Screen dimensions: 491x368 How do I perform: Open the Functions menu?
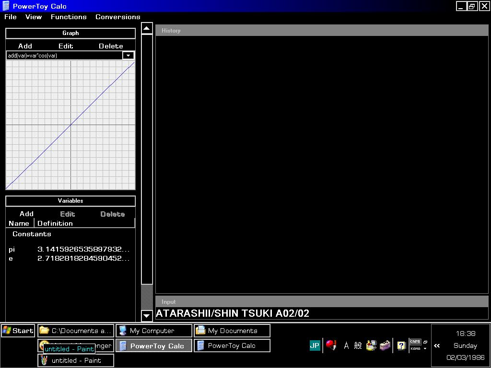(69, 17)
